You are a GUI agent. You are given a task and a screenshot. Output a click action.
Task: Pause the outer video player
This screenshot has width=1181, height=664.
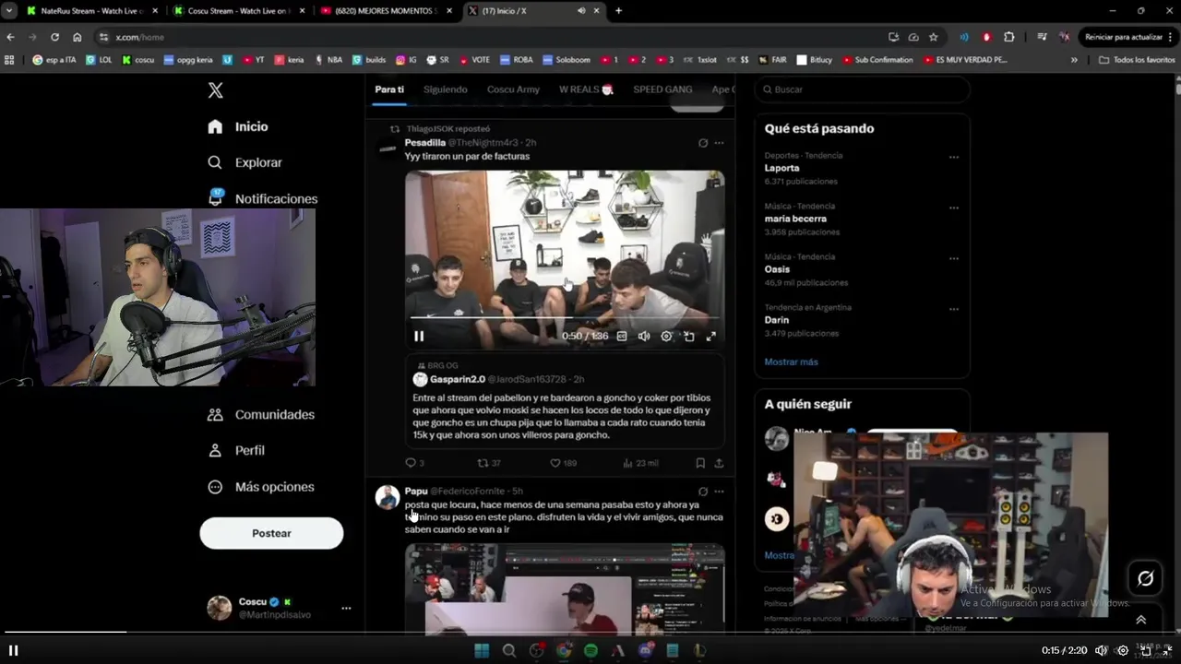click(14, 650)
